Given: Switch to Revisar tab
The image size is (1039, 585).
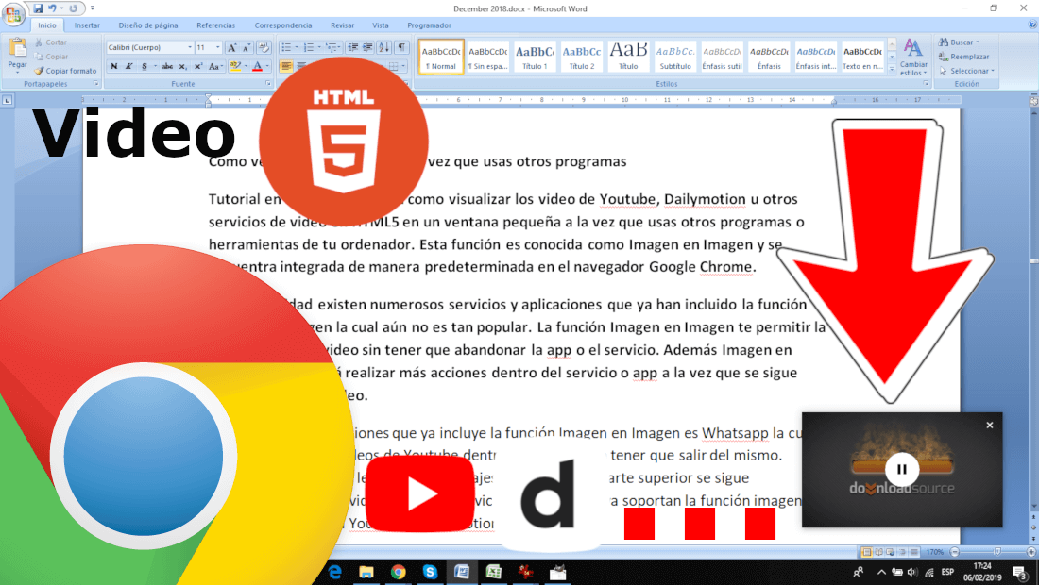Looking at the screenshot, I should pos(342,25).
